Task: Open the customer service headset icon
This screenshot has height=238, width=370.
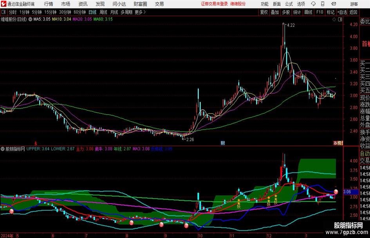Action: point(313,4)
